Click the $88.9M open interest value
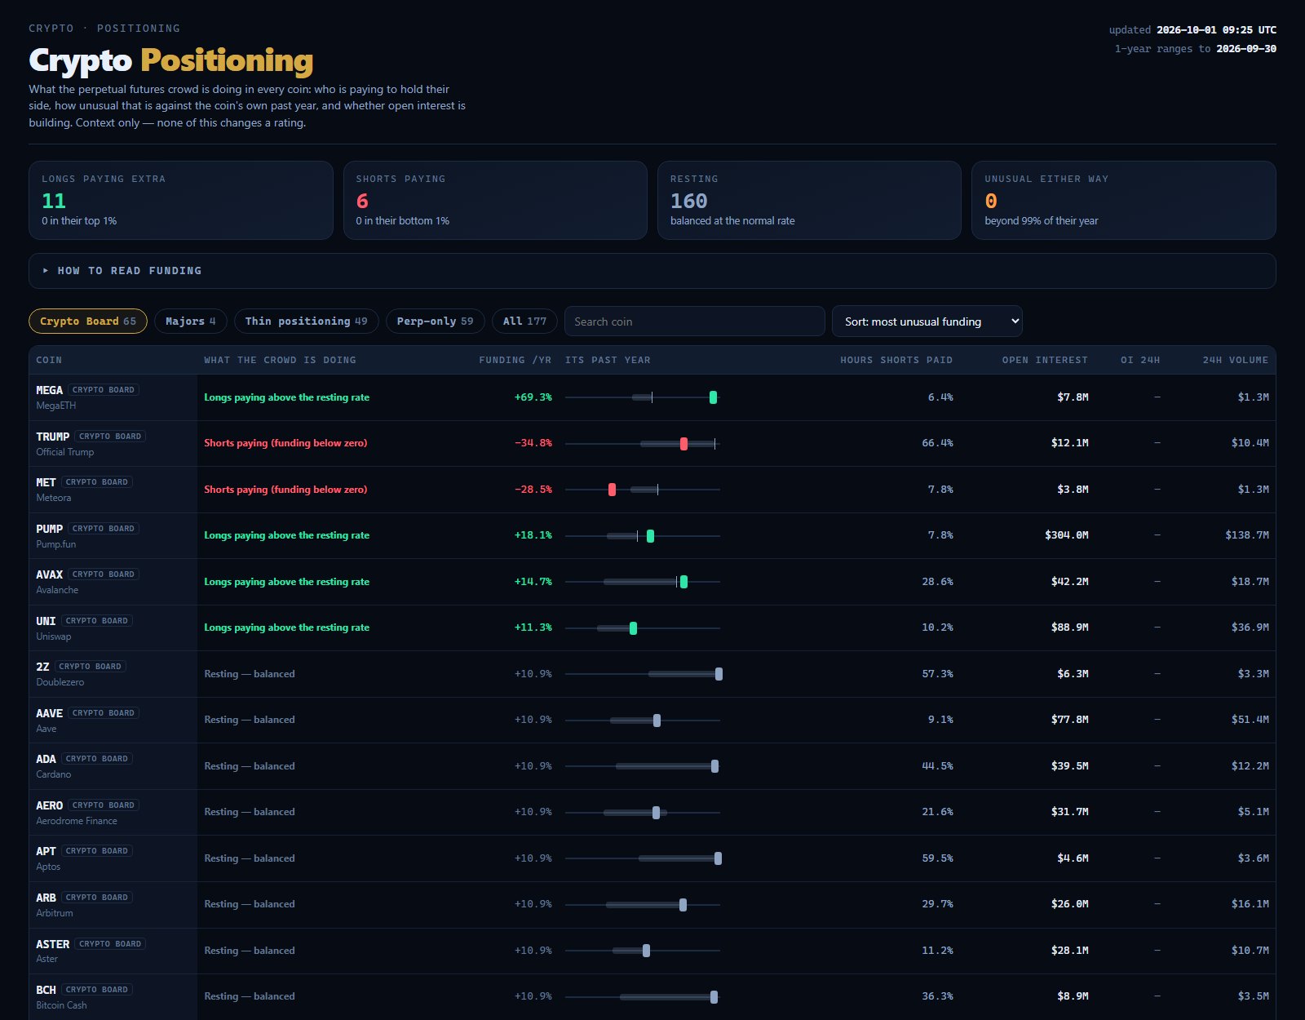Screen dimensions: 1305x1020 tap(1069, 628)
